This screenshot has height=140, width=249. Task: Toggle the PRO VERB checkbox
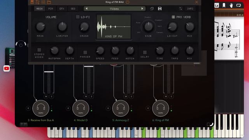(173, 17)
